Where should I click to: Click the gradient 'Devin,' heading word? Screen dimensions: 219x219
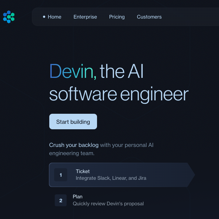[73, 71]
